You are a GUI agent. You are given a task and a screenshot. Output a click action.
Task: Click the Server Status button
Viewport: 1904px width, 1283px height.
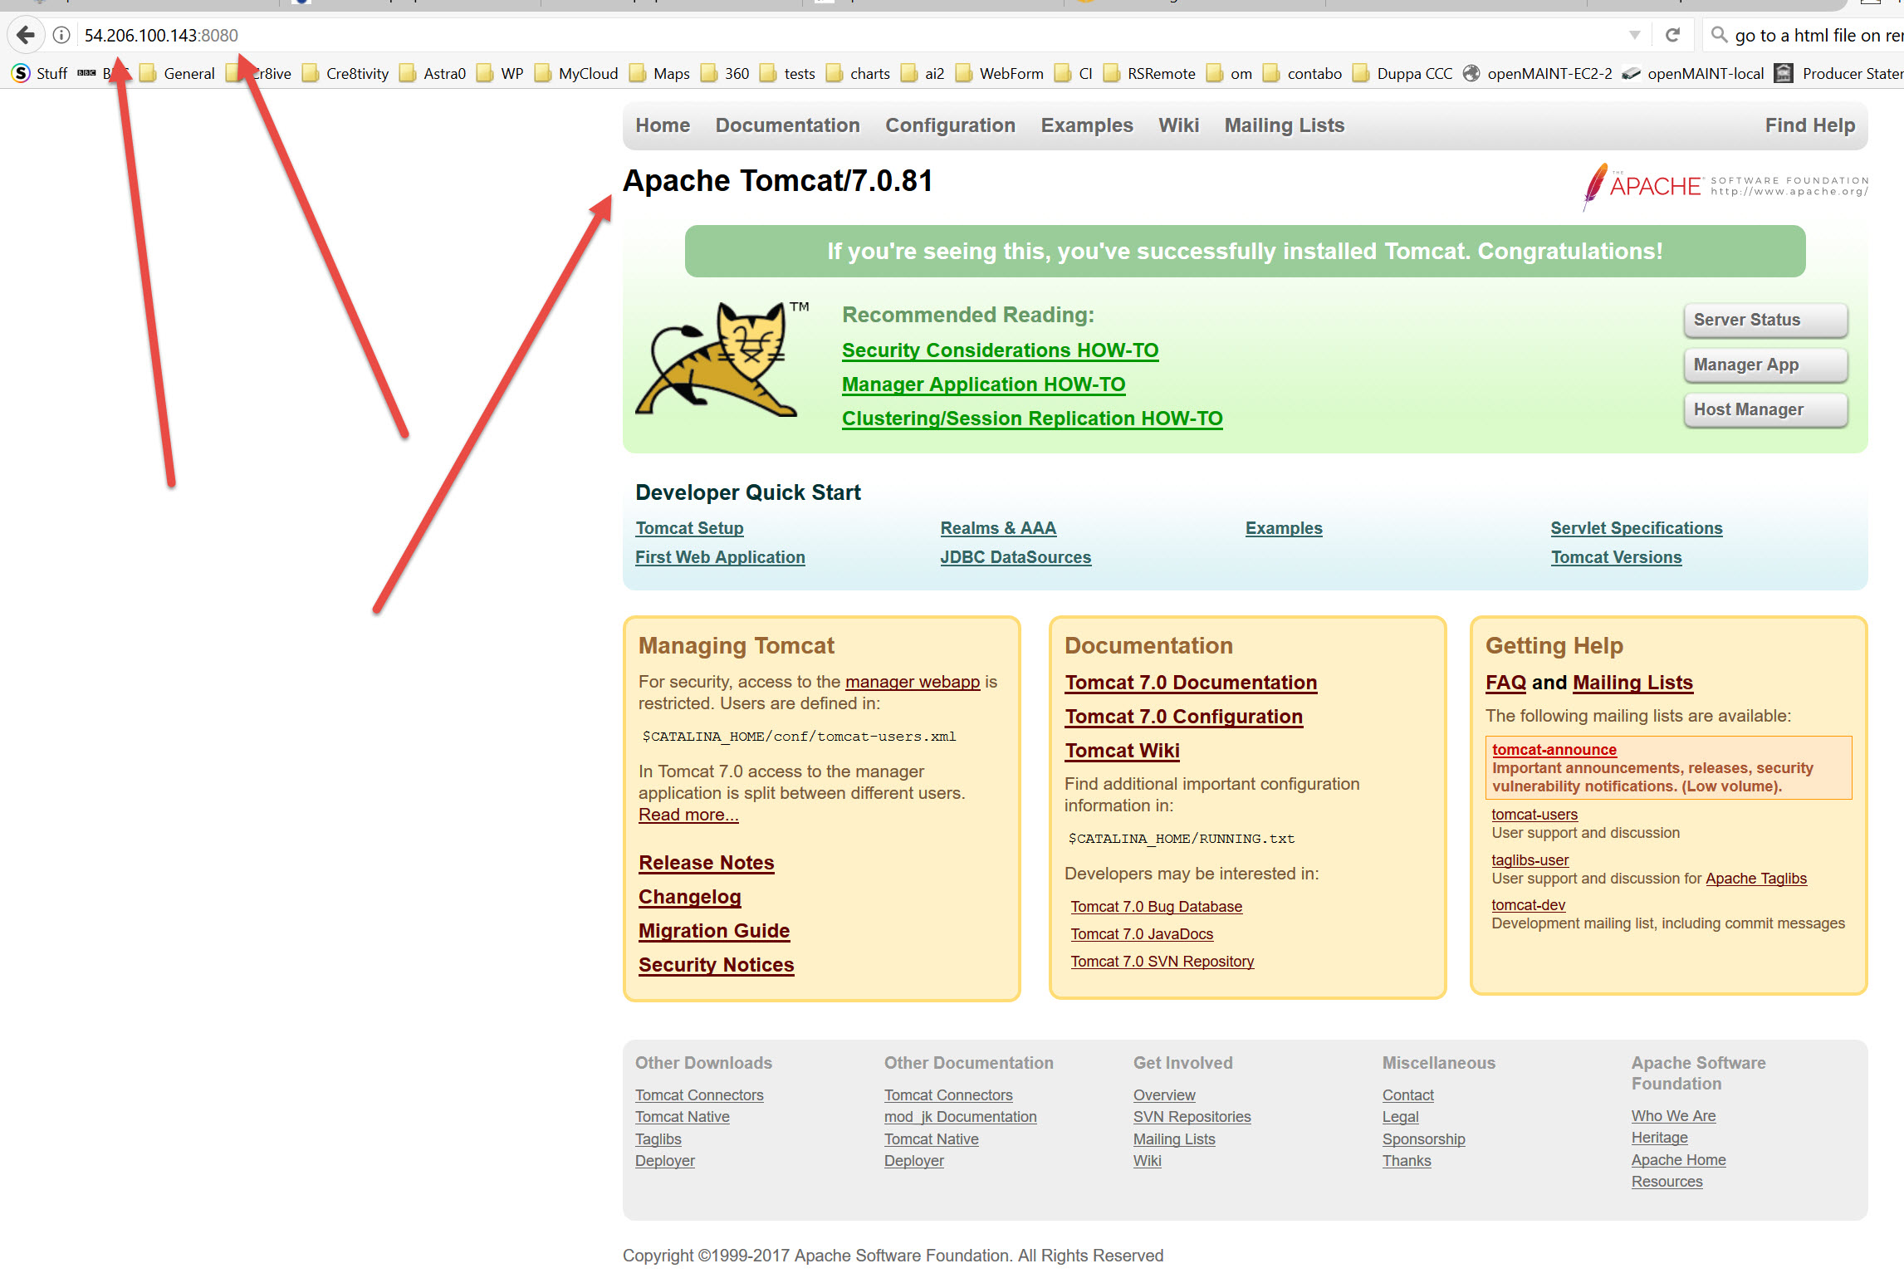(1765, 320)
